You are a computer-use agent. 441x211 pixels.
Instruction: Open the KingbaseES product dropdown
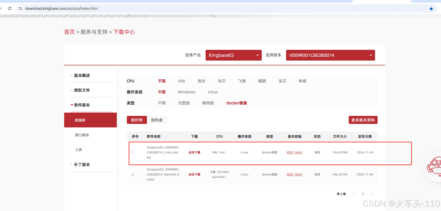click(233, 55)
